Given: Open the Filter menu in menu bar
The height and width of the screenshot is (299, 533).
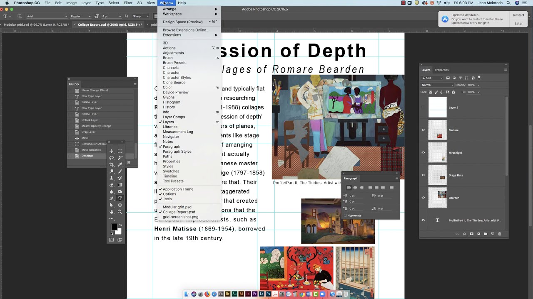Looking at the screenshot, I should point(128,3).
